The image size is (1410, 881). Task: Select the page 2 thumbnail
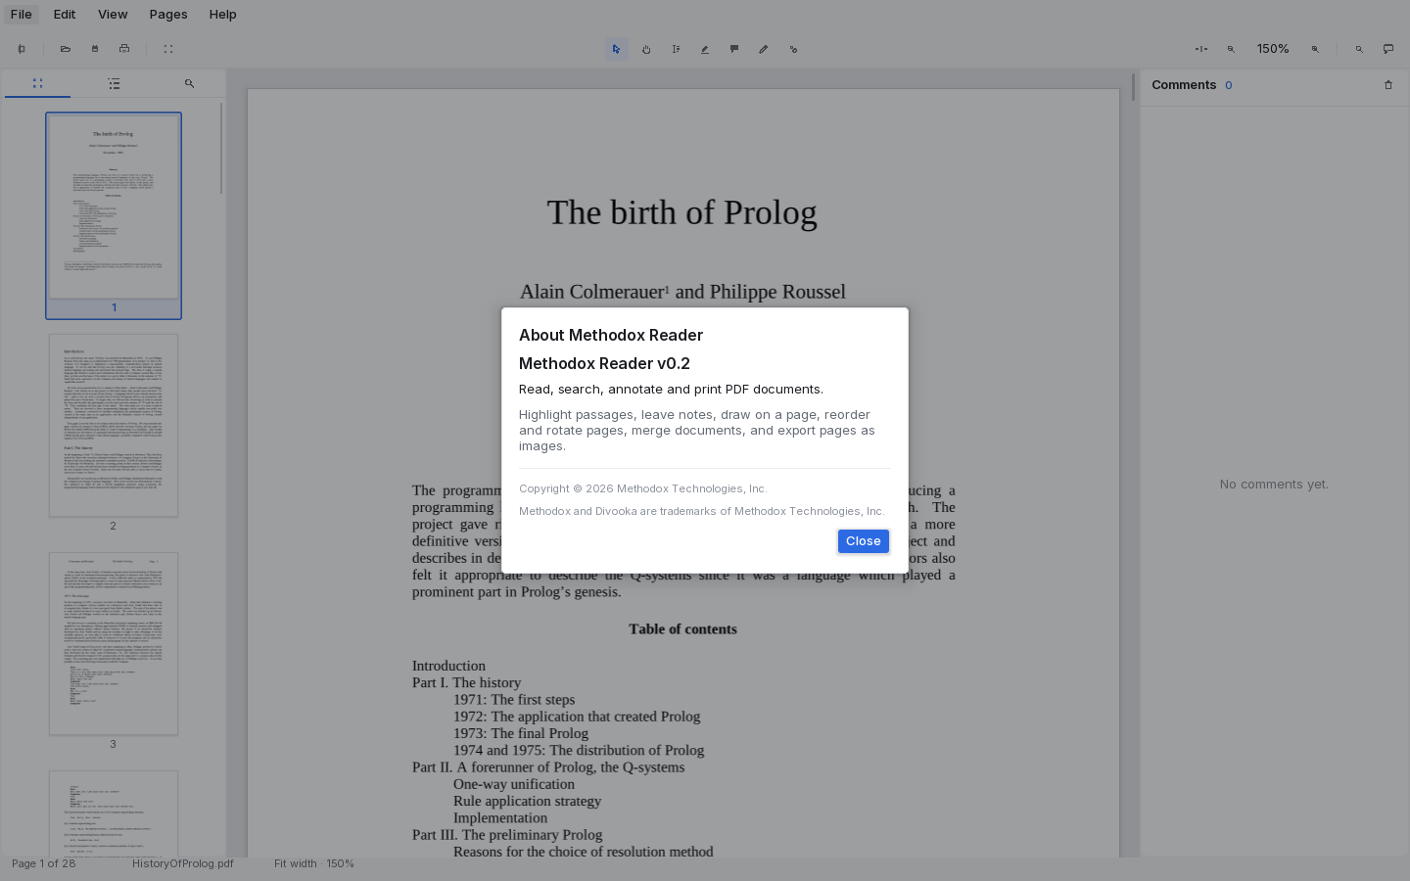[x=114, y=425]
